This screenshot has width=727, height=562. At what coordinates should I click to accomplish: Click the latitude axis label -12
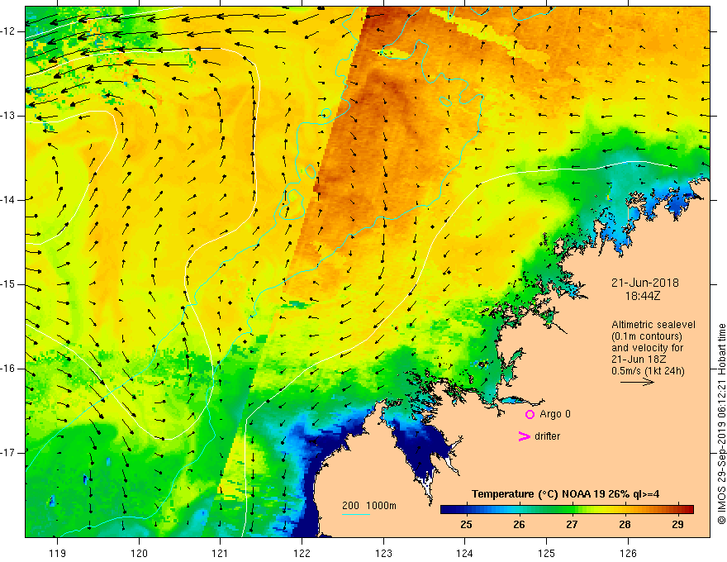point(9,31)
